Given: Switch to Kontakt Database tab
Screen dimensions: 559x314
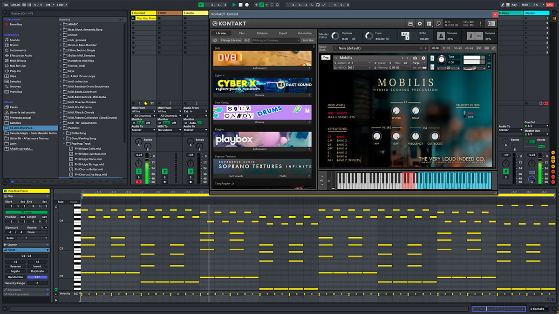Looking at the screenshot, I should [262, 33].
